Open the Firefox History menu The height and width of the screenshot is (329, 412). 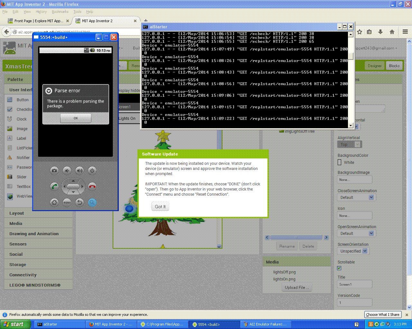tap(41, 12)
